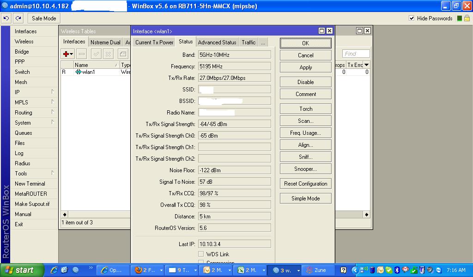
Task: Expand the IP submenu in sidebar
Action: [x=53, y=92]
